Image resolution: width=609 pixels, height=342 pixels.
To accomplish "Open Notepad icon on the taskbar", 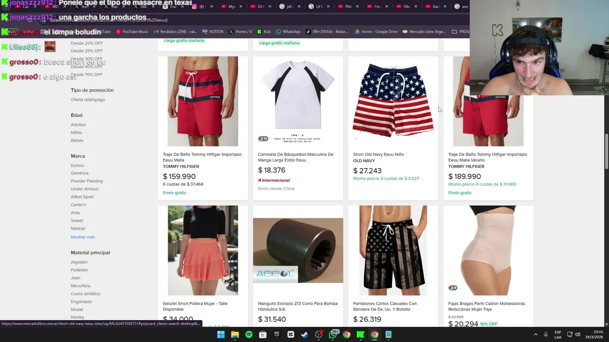I will pyautogui.click(x=389, y=334).
